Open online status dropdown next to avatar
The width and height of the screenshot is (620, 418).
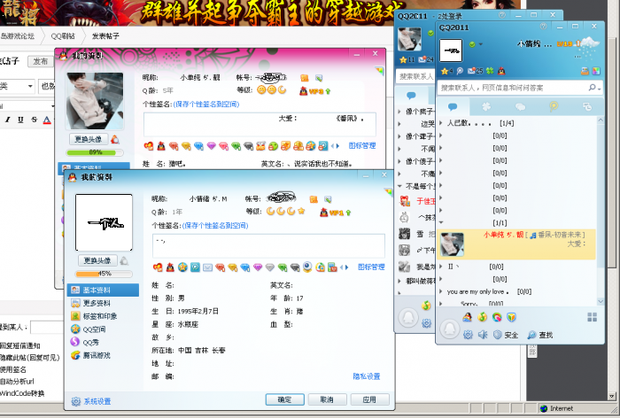481,44
